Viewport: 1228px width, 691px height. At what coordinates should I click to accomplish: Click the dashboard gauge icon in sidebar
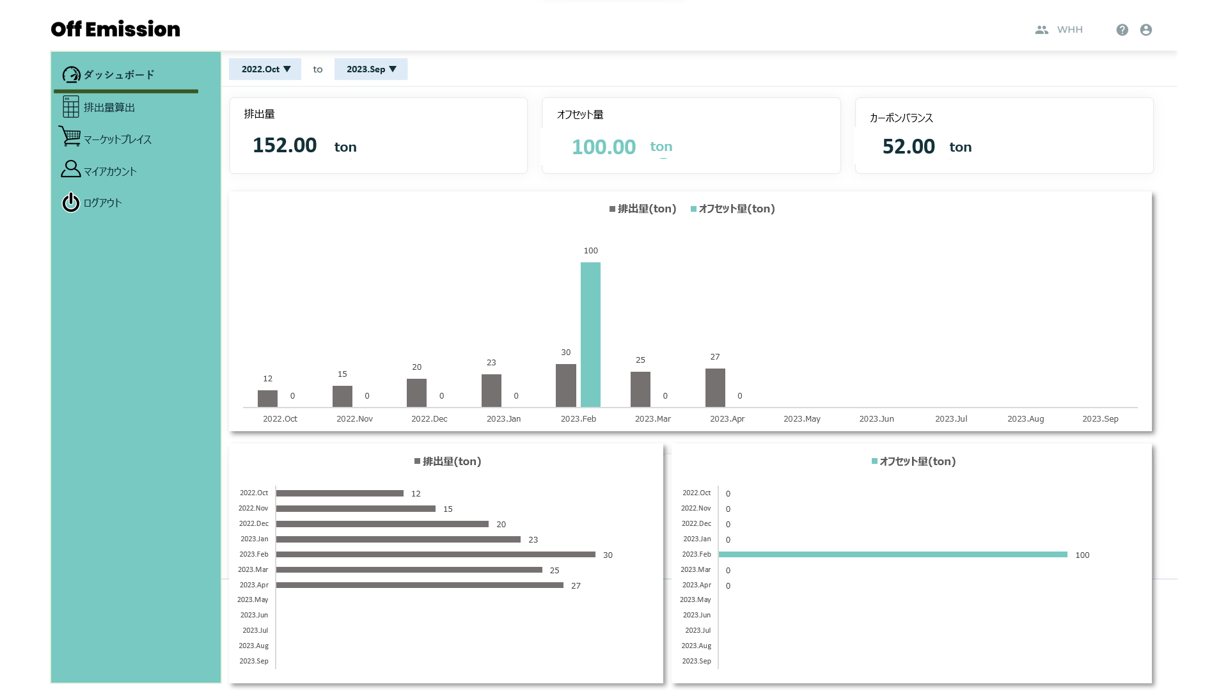point(71,75)
